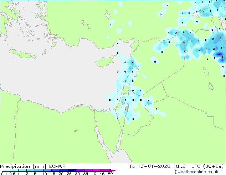The image size is (226, 175).
Task: Click the '35' legend scale label
Action: [86, 174]
